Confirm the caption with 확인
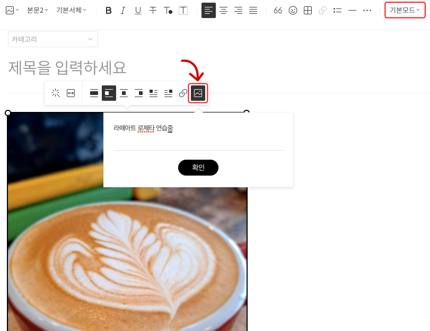430x331 pixels. click(x=198, y=167)
